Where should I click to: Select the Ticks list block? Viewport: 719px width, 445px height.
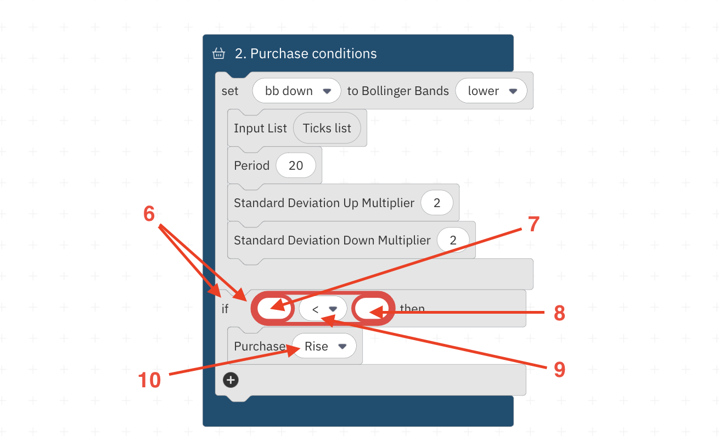click(327, 128)
